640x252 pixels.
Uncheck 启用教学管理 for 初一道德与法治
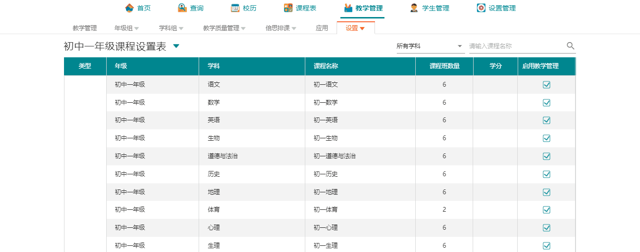[x=546, y=156]
